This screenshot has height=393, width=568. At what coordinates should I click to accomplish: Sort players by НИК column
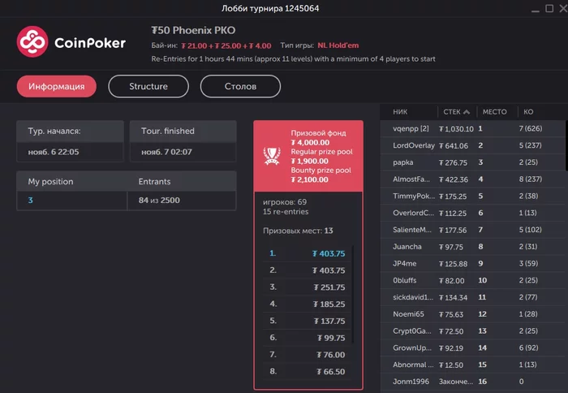click(x=400, y=112)
